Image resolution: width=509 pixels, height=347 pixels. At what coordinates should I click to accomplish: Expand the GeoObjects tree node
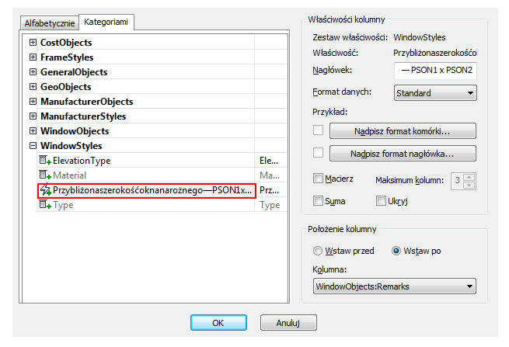tap(33, 87)
